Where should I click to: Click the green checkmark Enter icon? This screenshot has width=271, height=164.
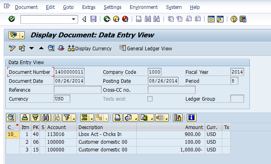pyautogui.click(x=11, y=19)
